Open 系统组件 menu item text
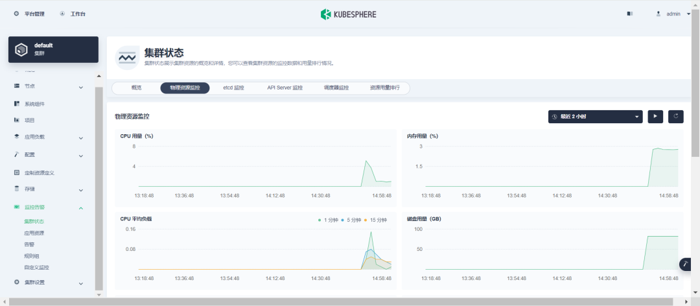The width and height of the screenshot is (700, 306). pos(34,104)
